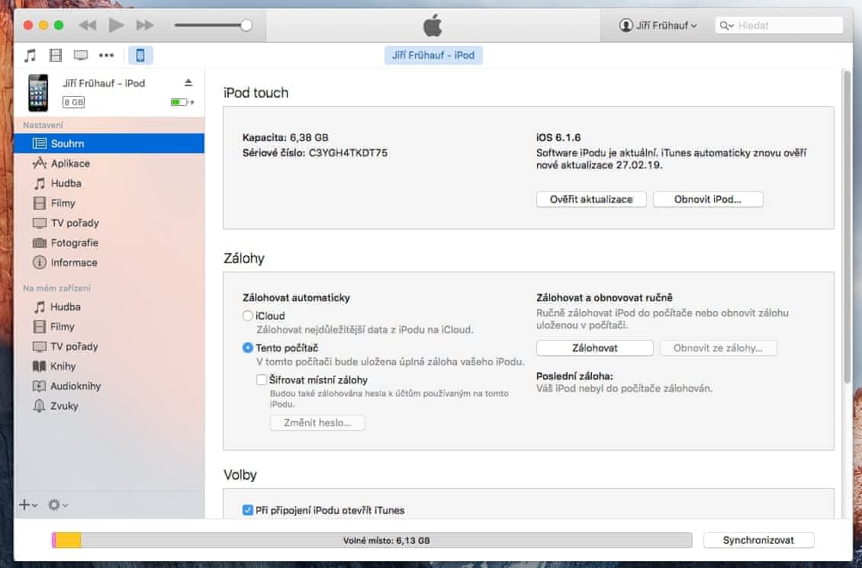Screen dimensions: 862x568
Task: Open the plus add menu
Action: click(x=28, y=505)
